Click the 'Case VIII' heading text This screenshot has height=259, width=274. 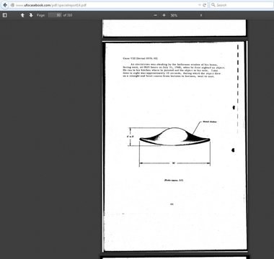point(140,58)
